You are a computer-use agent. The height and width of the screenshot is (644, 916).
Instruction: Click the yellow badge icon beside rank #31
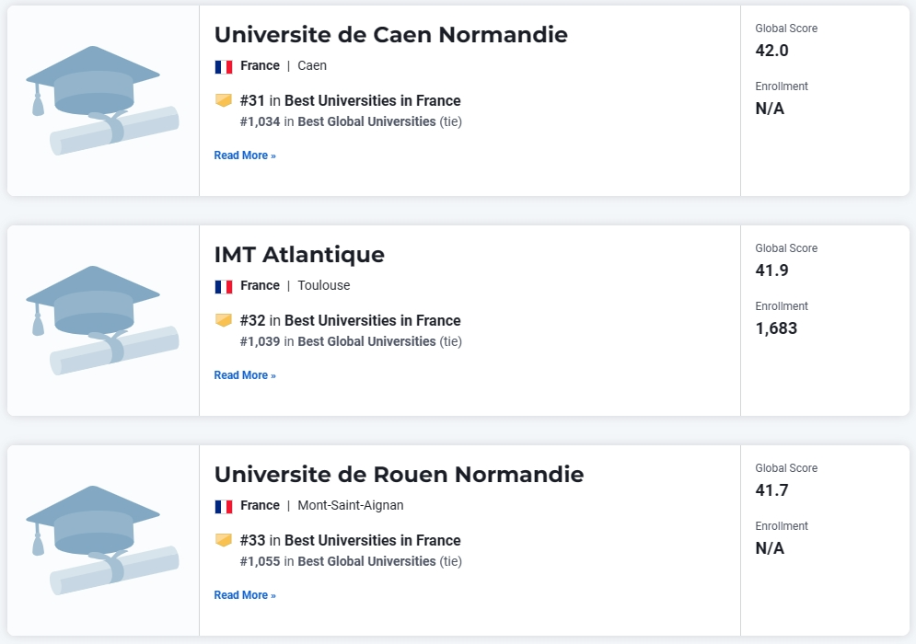click(x=223, y=100)
